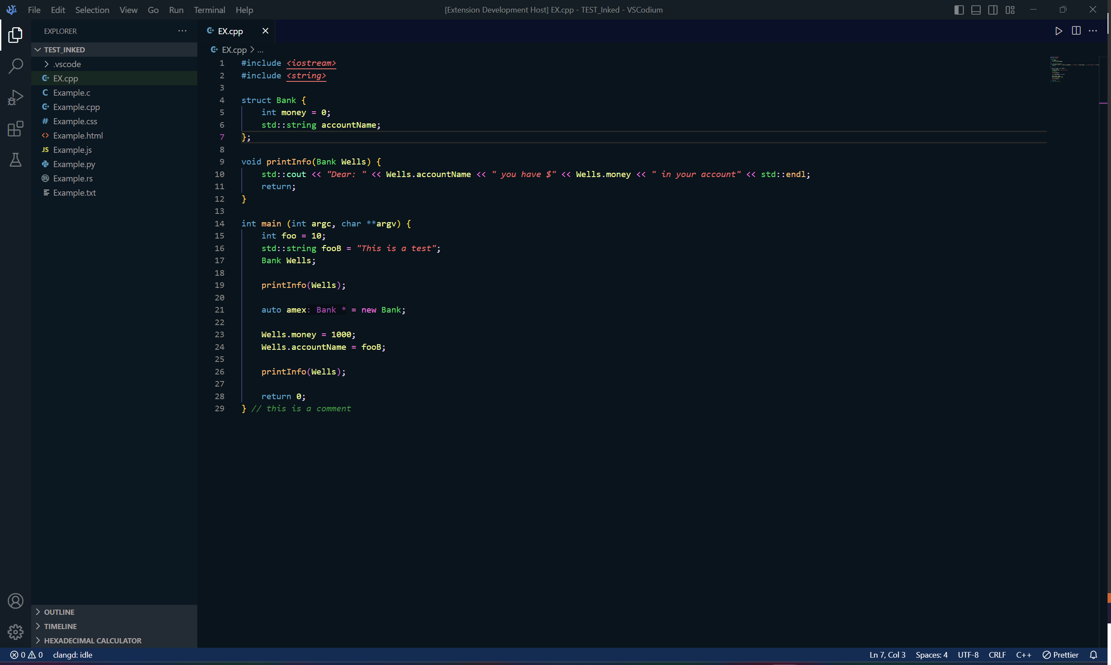Open the Search view in activity bar
Screen dimensions: 1111x665
coord(15,66)
